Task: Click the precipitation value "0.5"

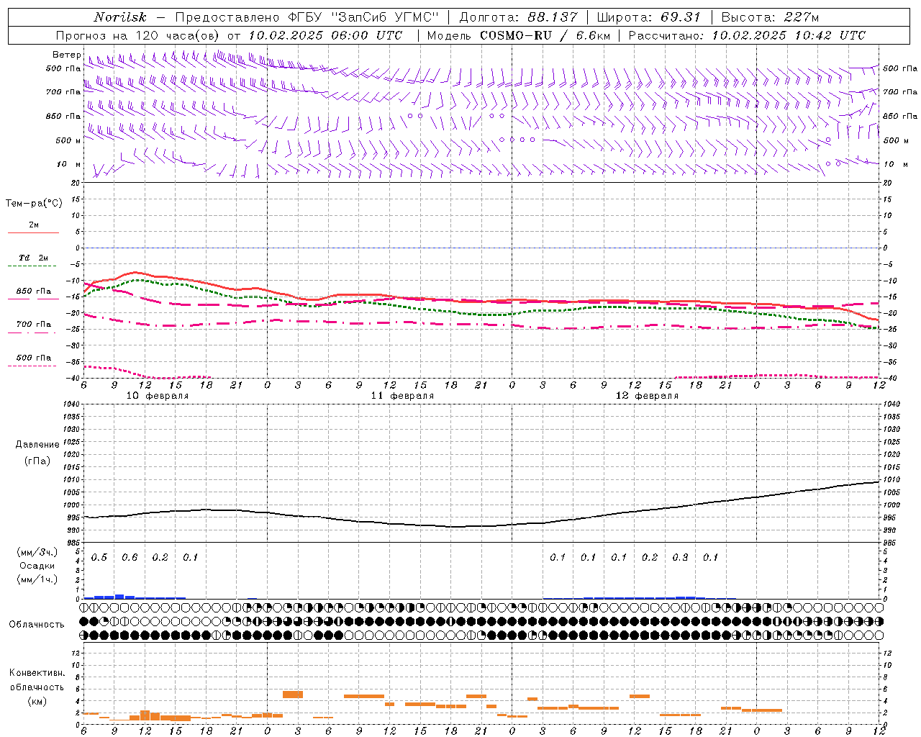Action: point(99,558)
